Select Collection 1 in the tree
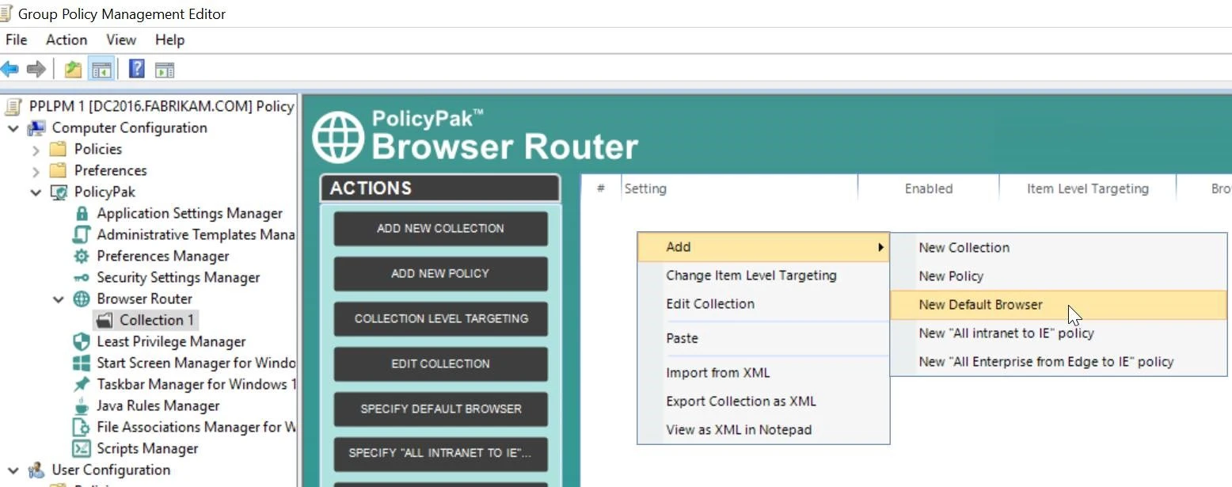Screen dimensions: 1232x487 [x=156, y=321]
